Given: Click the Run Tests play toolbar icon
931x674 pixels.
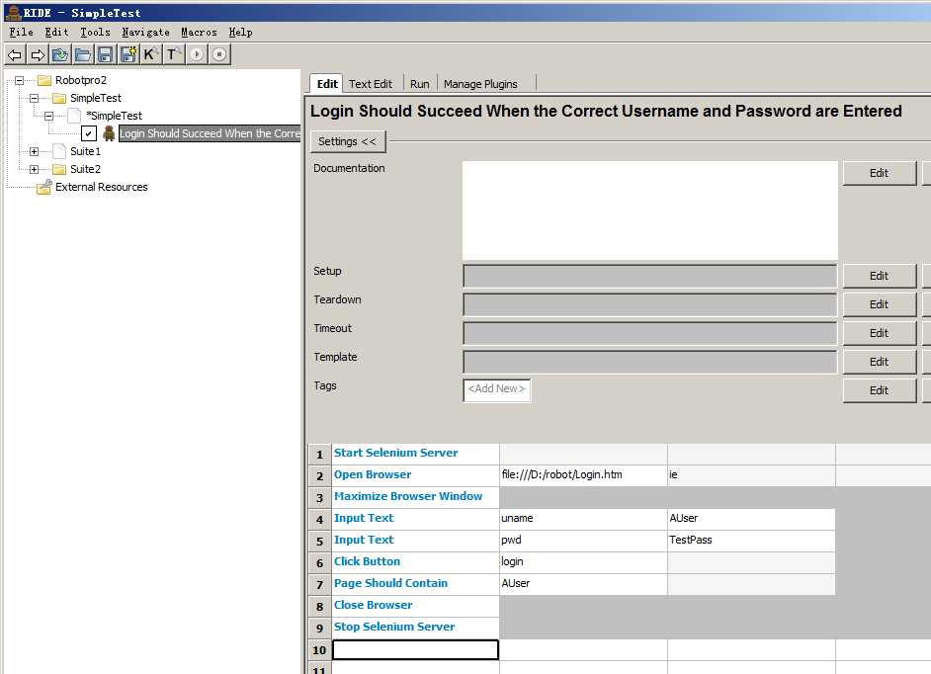Looking at the screenshot, I should click(x=197, y=55).
